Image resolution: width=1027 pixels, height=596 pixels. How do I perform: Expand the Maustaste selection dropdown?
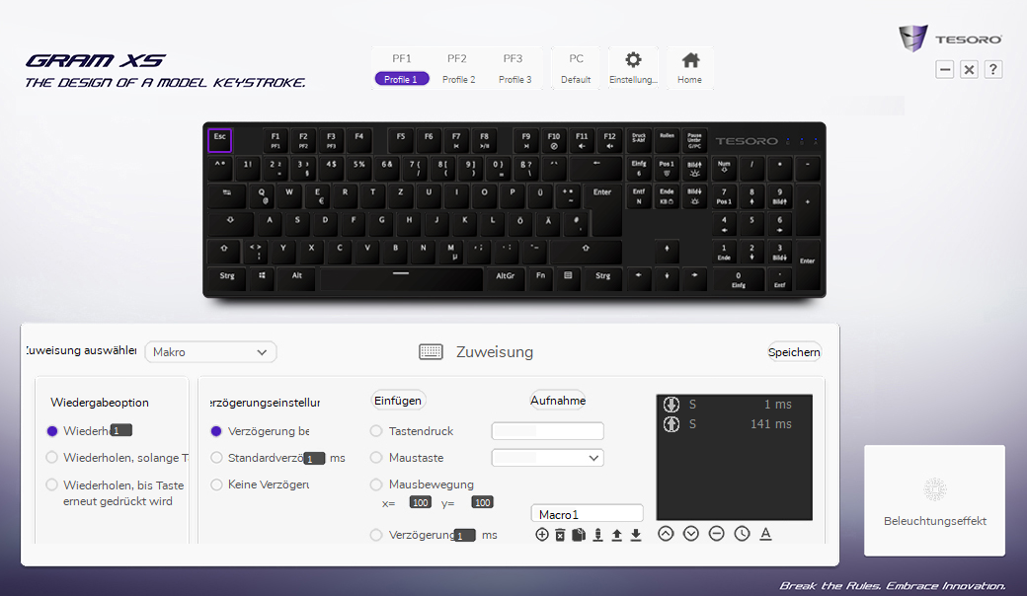pos(547,458)
